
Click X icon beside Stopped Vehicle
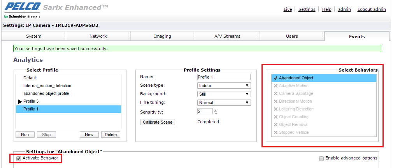[275, 133]
